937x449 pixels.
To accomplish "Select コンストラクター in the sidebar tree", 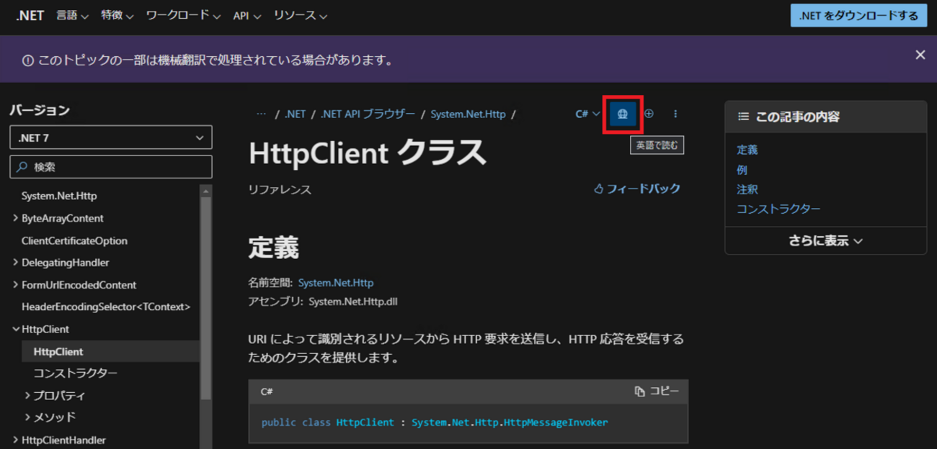I will click(x=75, y=373).
